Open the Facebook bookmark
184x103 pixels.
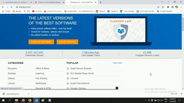pos(113,11)
